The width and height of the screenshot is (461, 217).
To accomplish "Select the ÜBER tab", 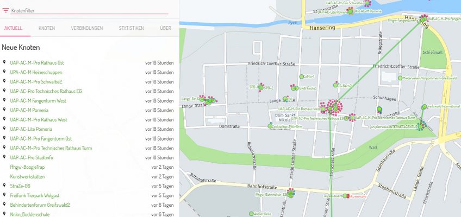I will click(165, 28).
